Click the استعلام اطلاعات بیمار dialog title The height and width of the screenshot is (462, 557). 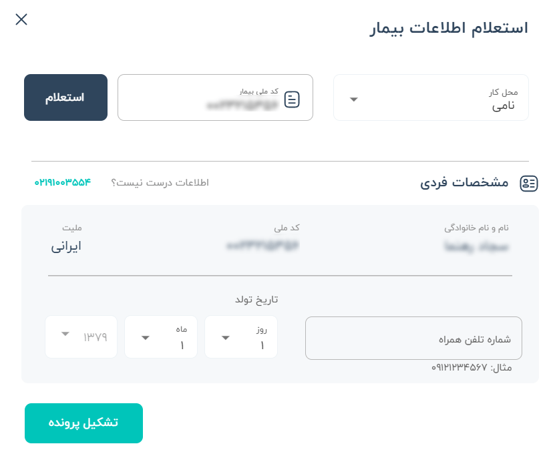[449, 28]
